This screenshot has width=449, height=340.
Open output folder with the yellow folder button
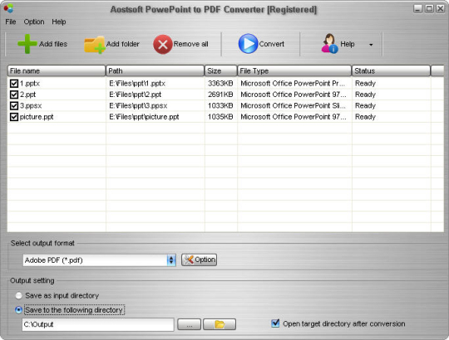[220, 324]
